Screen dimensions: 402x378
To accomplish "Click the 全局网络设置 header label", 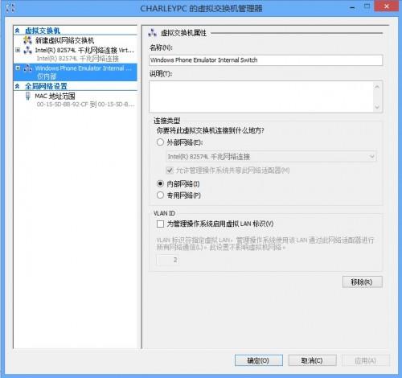I will 46,86.
